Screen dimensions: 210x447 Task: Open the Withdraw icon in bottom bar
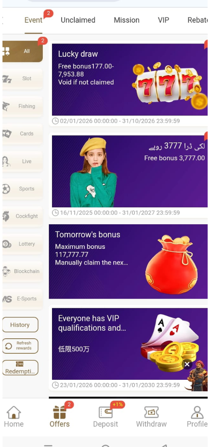[x=151, y=413]
